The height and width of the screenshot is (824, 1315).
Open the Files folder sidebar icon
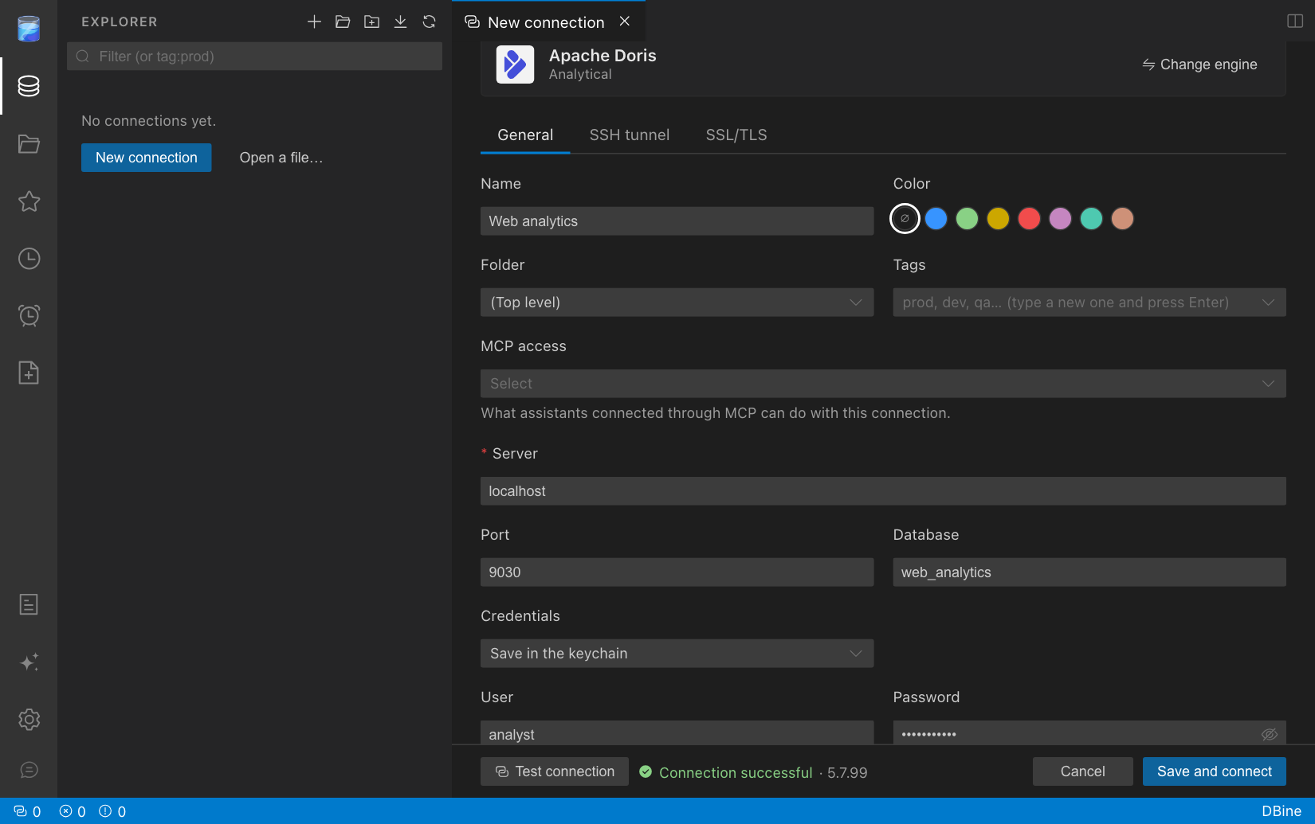[29, 144]
